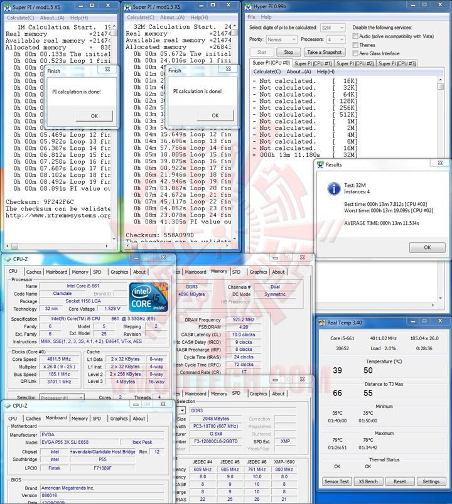Click the '000h 13m 11.180s' 32M result row

[x=305, y=155]
